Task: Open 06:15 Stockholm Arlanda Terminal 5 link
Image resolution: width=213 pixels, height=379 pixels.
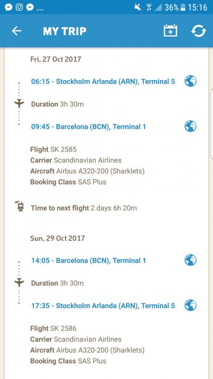Action: click(103, 81)
